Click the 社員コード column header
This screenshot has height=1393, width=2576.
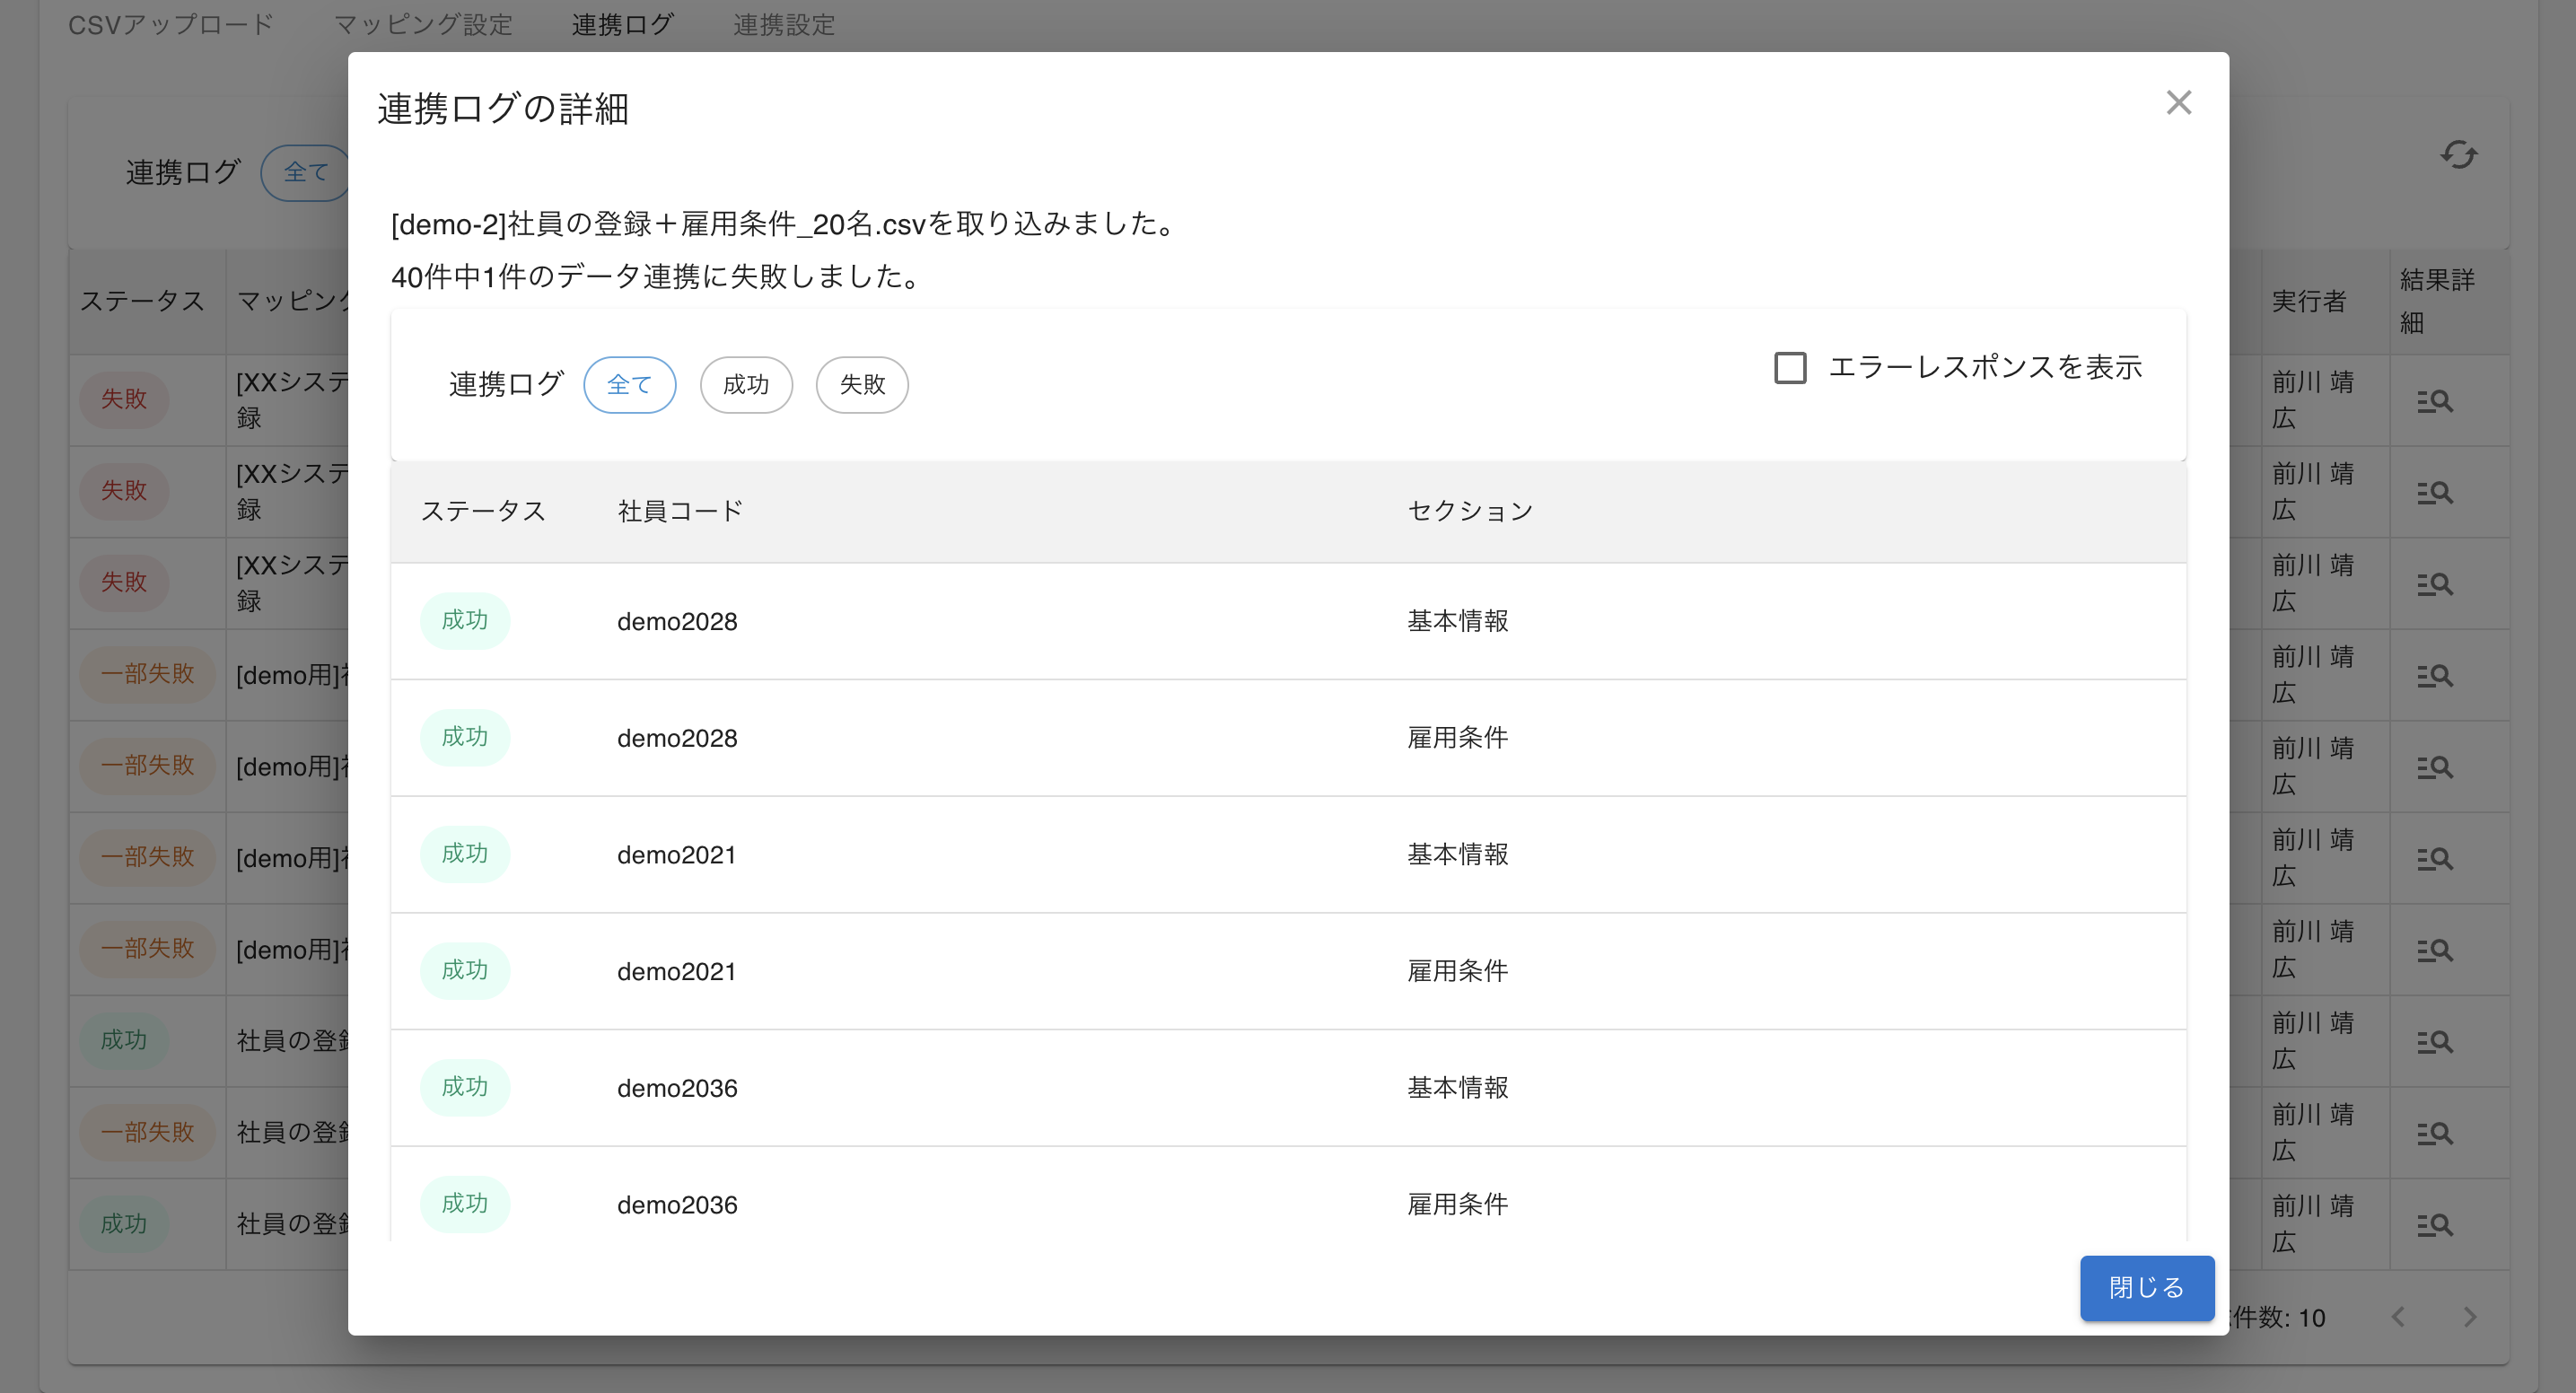pyautogui.click(x=679, y=510)
